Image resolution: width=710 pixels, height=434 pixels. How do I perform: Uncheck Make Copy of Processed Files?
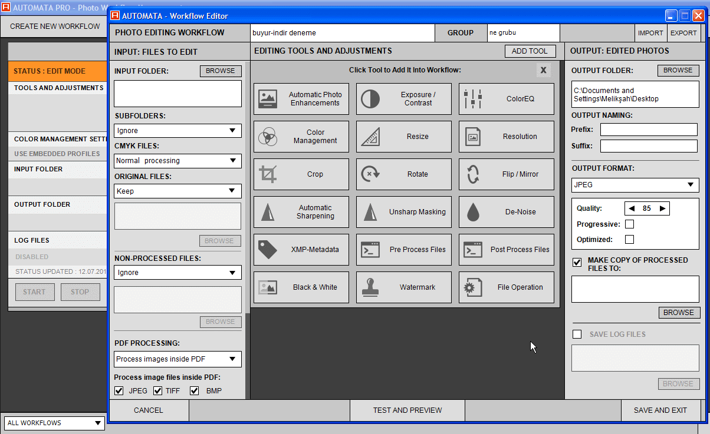pyautogui.click(x=577, y=263)
